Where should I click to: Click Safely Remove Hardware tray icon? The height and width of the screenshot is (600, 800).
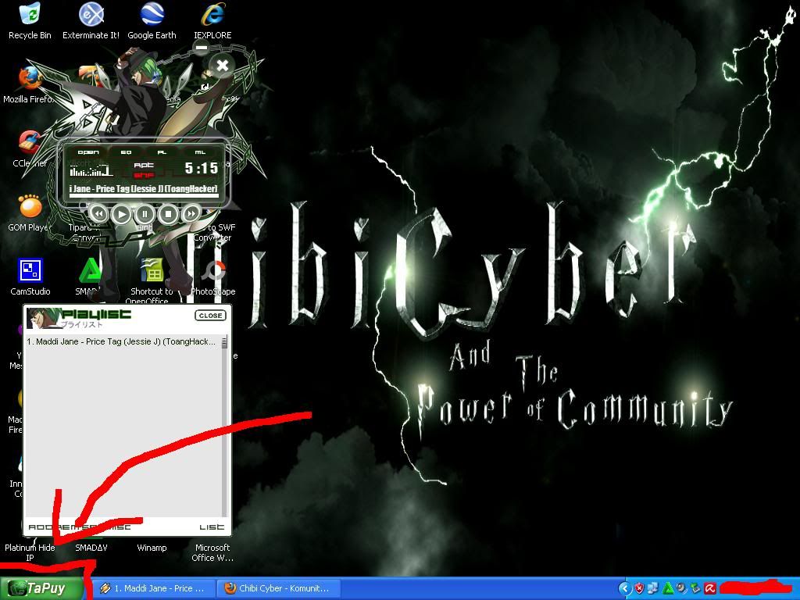[x=695, y=588]
